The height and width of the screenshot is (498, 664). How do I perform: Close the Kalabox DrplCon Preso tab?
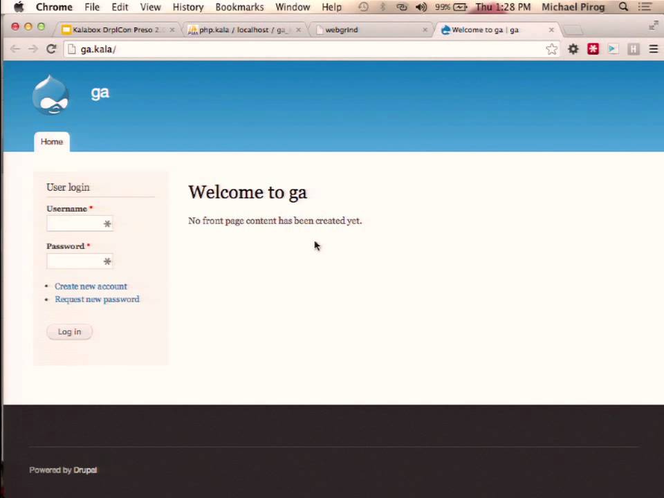(172, 30)
